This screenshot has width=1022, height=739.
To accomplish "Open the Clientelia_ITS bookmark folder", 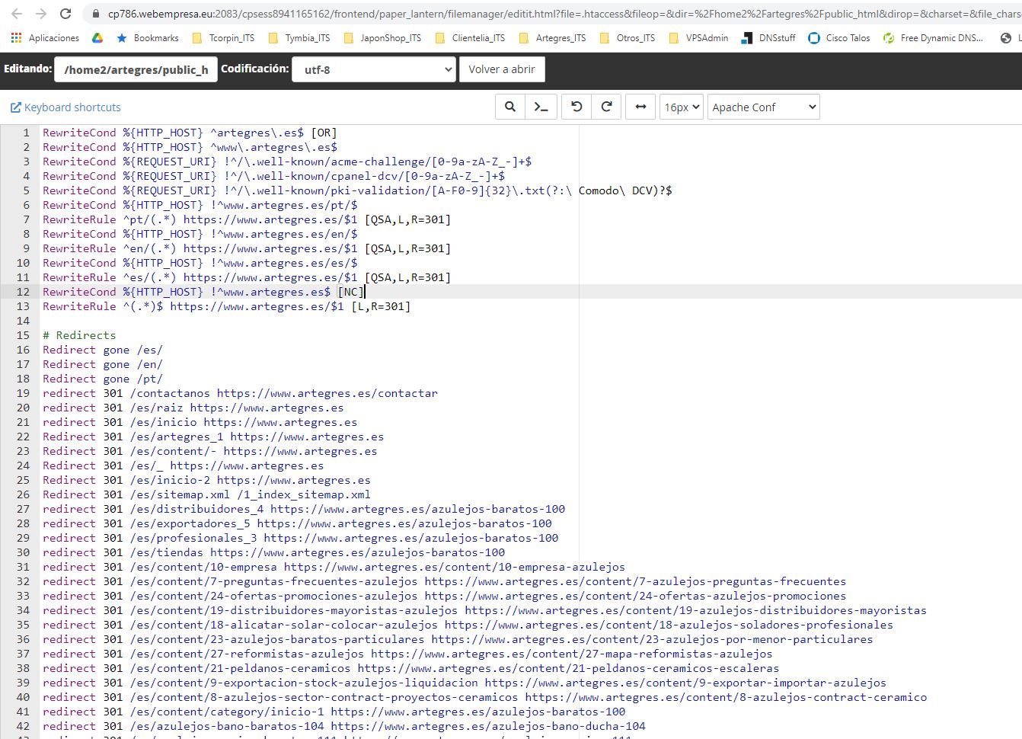I will pyautogui.click(x=470, y=38).
